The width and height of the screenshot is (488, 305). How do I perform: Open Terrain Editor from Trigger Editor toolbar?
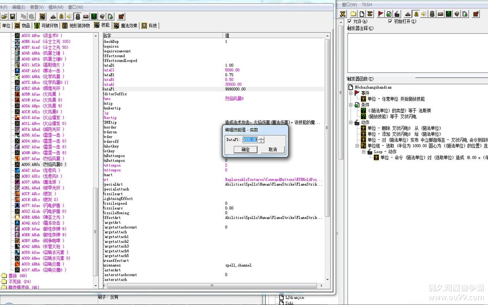pyautogui.click(x=408, y=14)
